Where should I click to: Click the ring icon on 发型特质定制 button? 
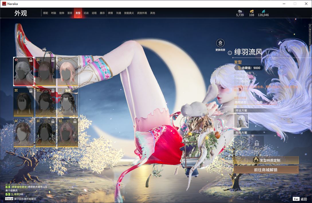tap(256, 160)
